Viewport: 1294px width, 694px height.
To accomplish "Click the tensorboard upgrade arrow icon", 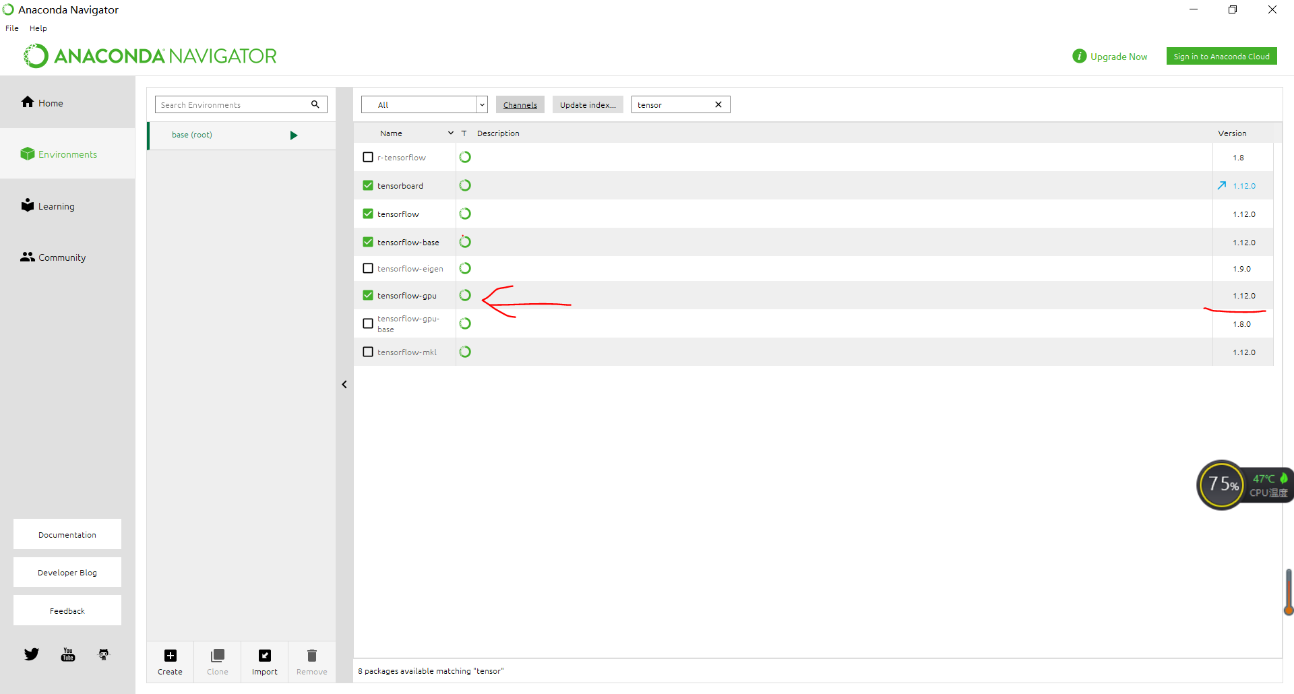I will (x=1222, y=185).
